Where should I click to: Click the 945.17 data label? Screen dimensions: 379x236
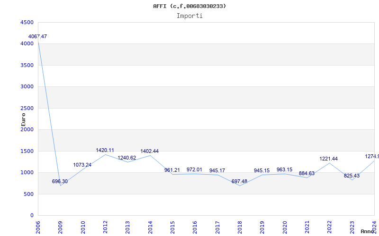217,170
